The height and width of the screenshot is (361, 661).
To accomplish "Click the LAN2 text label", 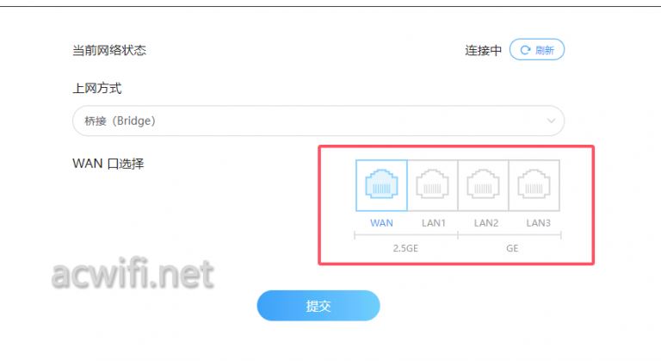I will click(485, 223).
